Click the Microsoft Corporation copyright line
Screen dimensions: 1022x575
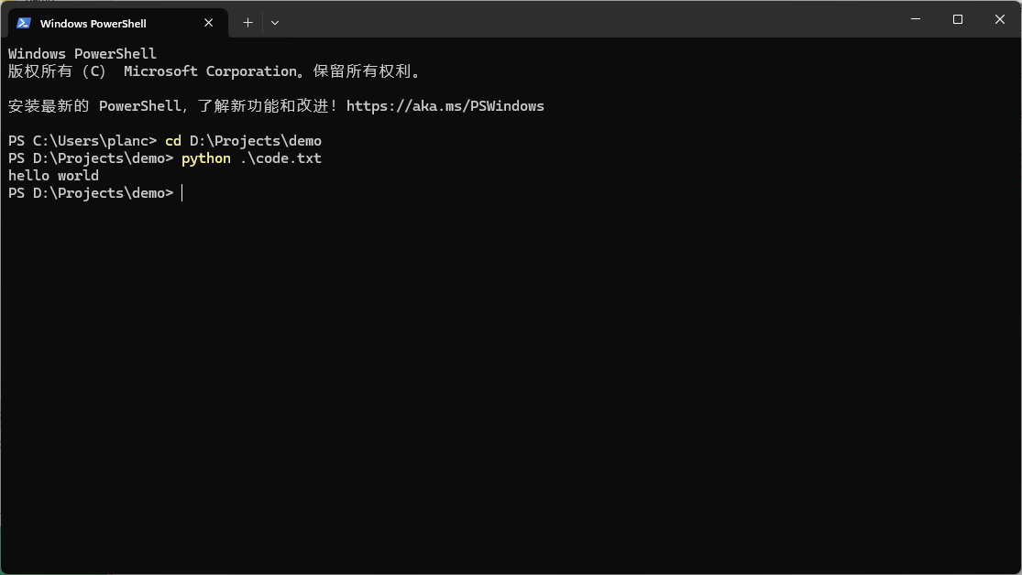point(214,71)
